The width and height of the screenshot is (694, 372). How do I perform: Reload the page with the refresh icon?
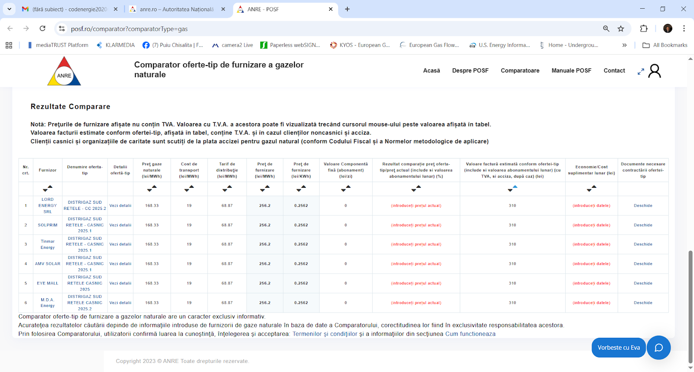tap(43, 29)
